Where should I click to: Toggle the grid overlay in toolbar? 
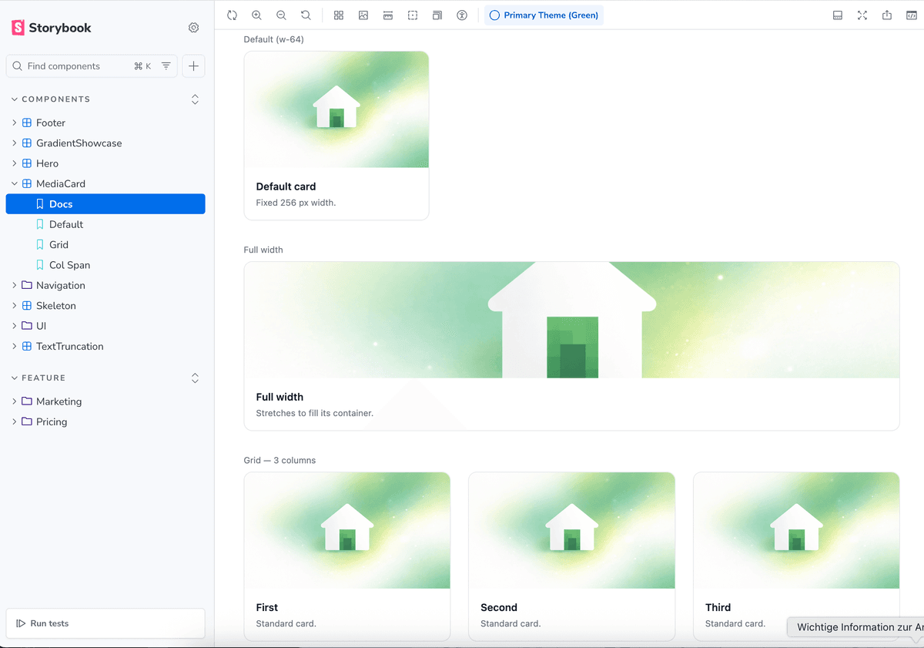click(x=339, y=15)
